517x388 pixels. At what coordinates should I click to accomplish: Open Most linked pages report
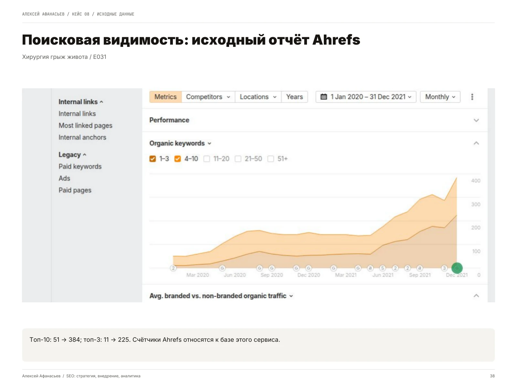point(85,125)
